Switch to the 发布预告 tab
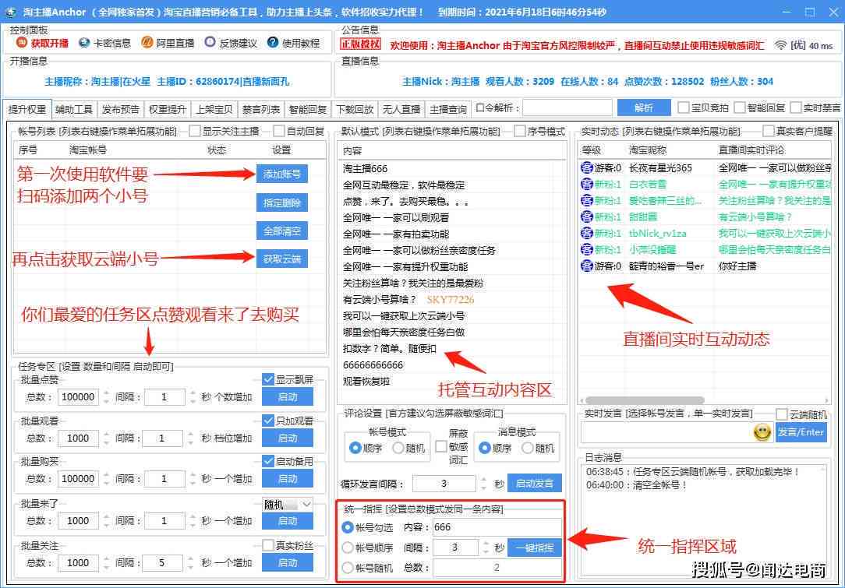Screen dimensions: 845x588 click(121, 109)
